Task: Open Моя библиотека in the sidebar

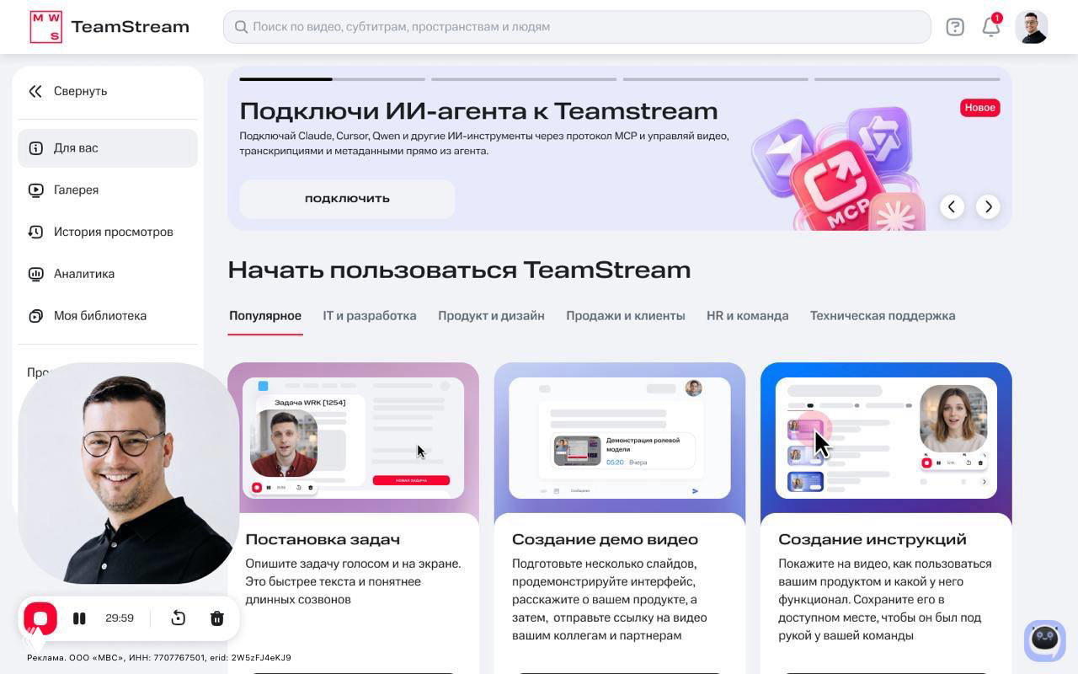Action: (x=108, y=316)
